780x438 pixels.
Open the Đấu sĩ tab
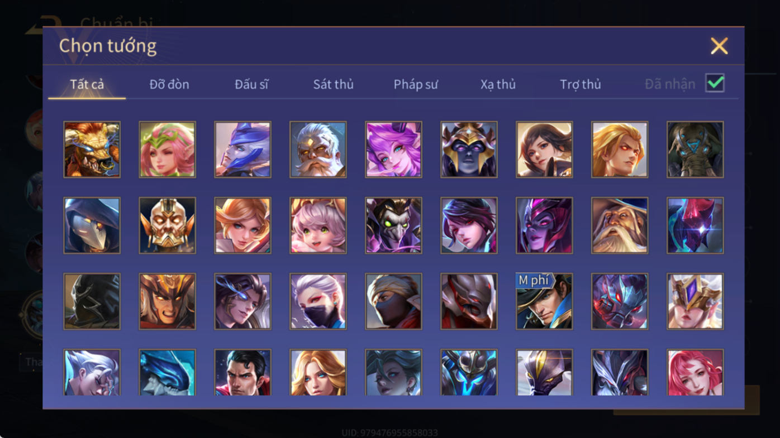tap(251, 84)
